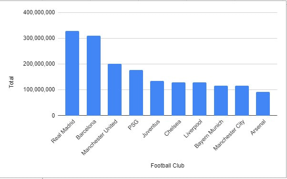The image size is (287, 179).
Task: Select the Bayern Munich axis label
Action: [x=209, y=134]
